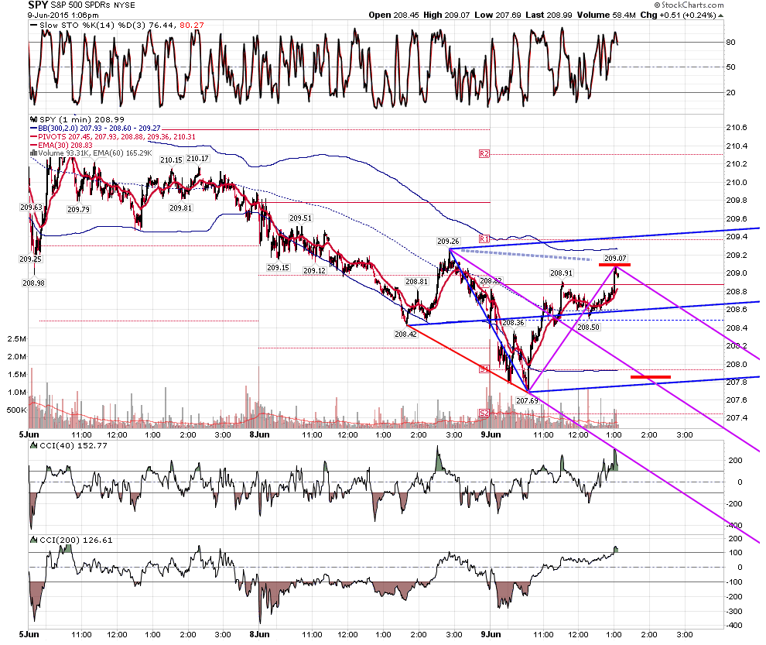Click the line marker before Slow STO
The width and height of the screenshot is (766, 645).
[33, 25]
